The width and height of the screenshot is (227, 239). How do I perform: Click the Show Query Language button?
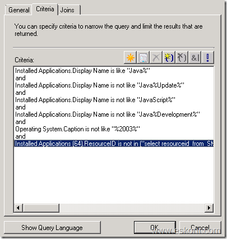click(x=52, y=228)
